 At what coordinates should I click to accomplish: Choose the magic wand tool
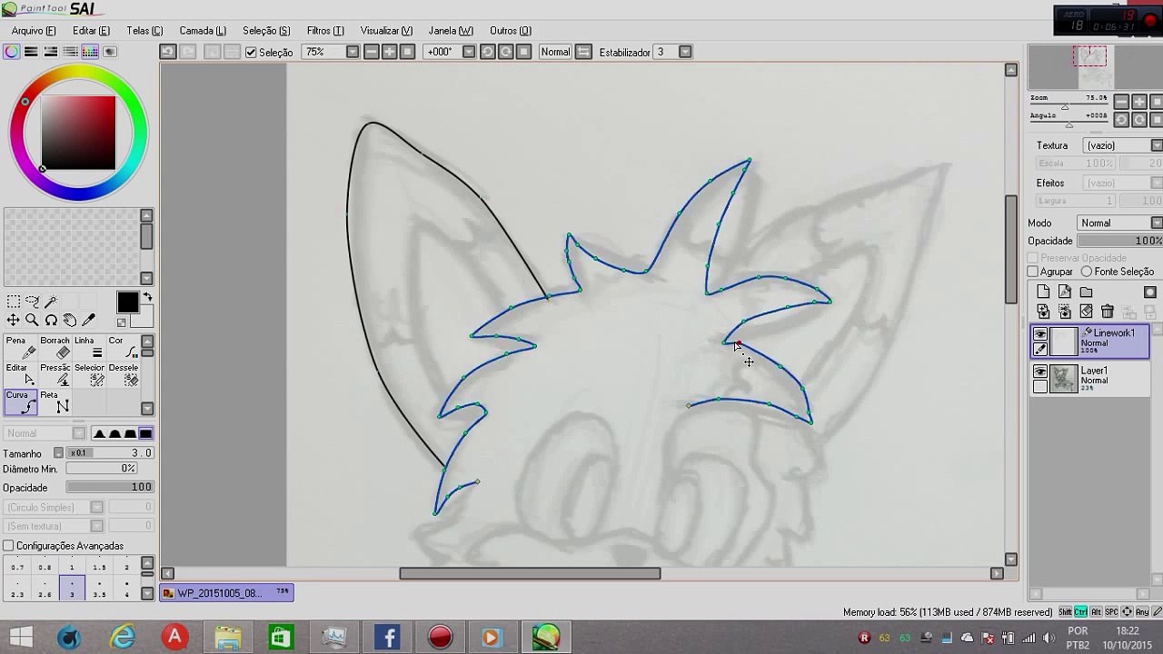coord(52,302)
